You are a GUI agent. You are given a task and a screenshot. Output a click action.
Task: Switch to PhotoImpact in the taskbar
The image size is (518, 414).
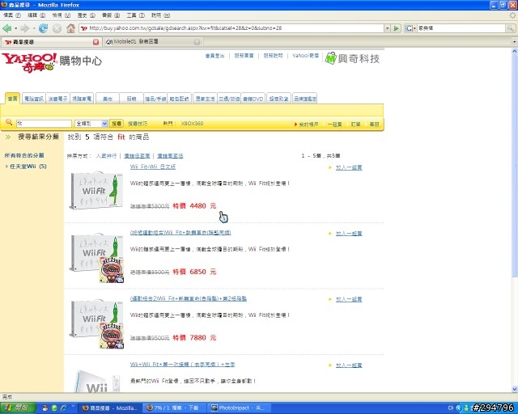(x=240, y=408)
